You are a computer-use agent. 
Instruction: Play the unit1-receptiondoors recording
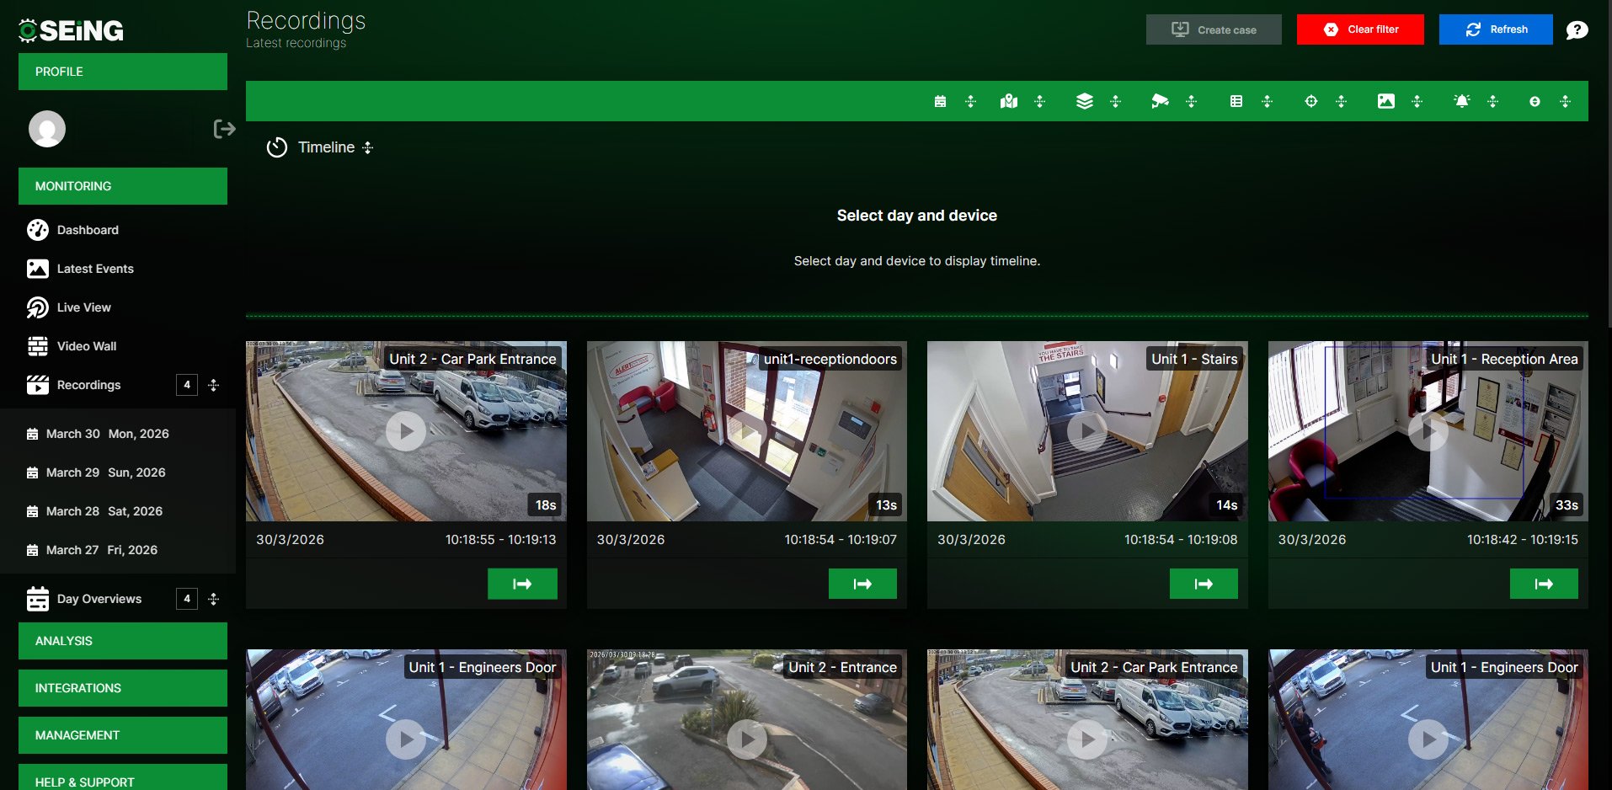(746, 431)
